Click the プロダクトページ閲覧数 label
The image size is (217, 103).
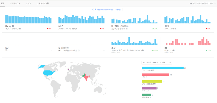click(68, 29)
